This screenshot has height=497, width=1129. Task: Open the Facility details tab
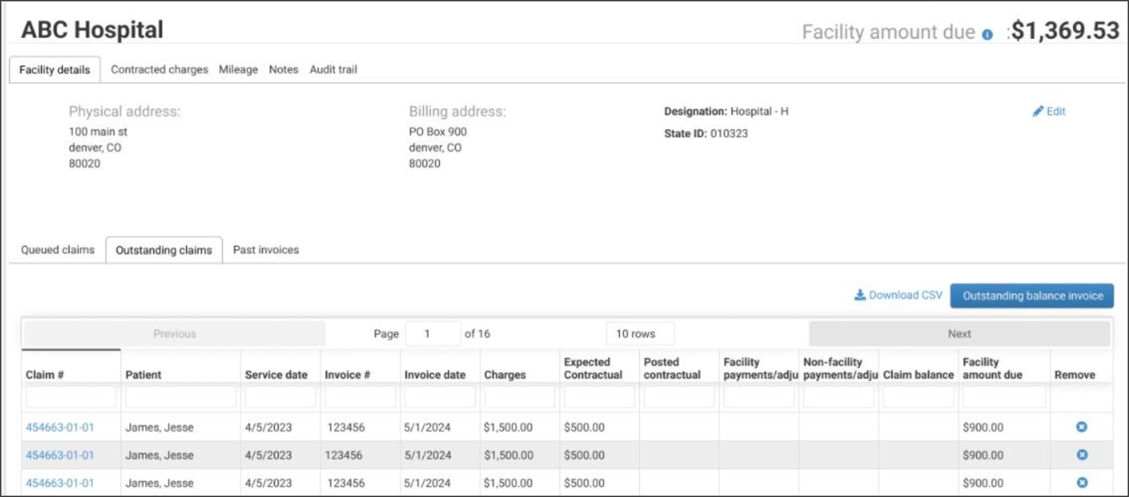[54, 70]
